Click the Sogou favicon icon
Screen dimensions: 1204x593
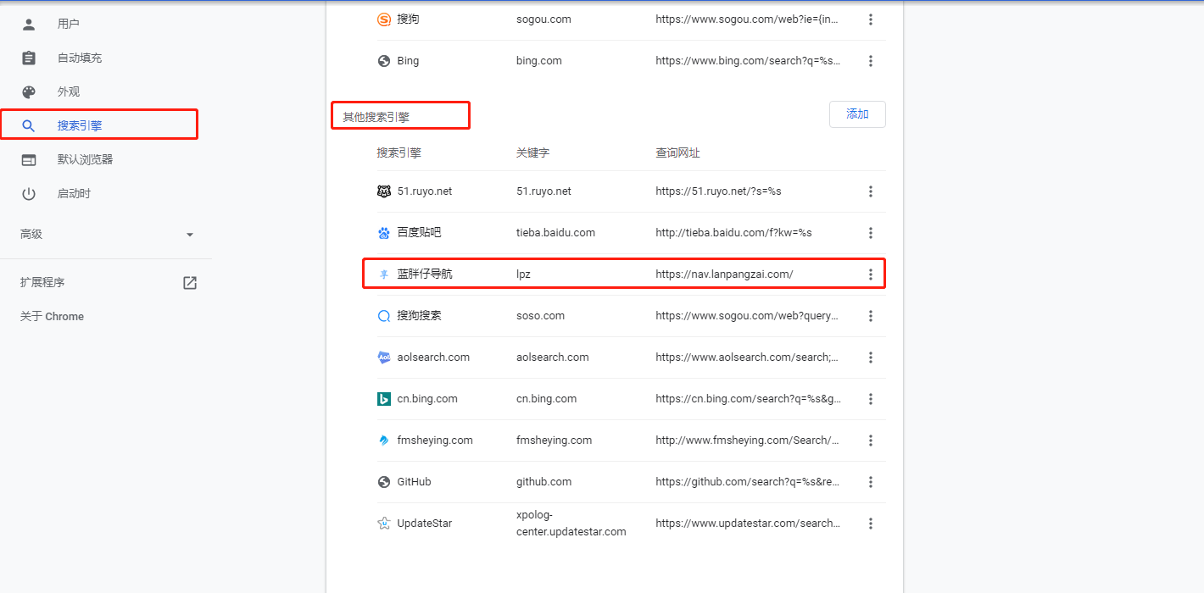coord(384,19)
